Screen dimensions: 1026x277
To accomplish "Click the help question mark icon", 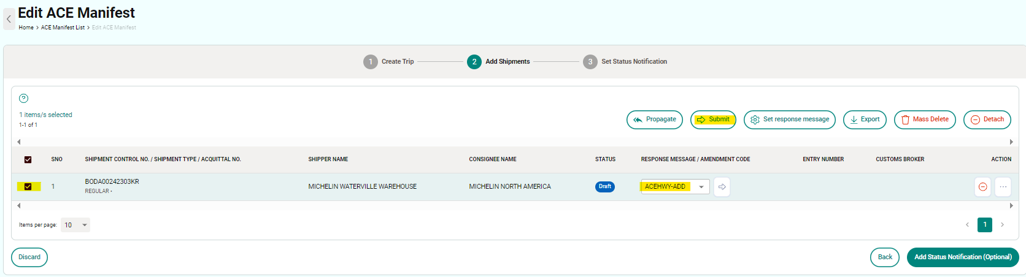I will point(24,98).
